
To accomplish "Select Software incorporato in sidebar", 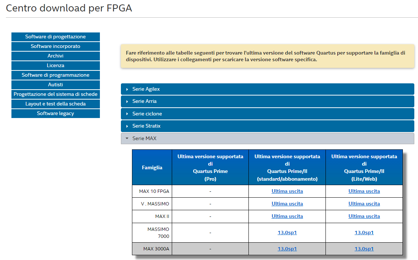I will (56, 46).
